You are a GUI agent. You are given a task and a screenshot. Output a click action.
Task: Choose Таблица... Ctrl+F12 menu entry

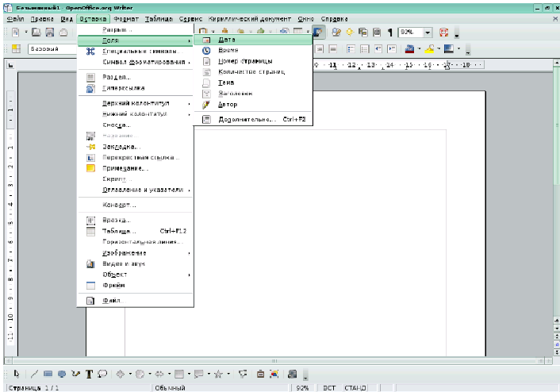(136, 231)
